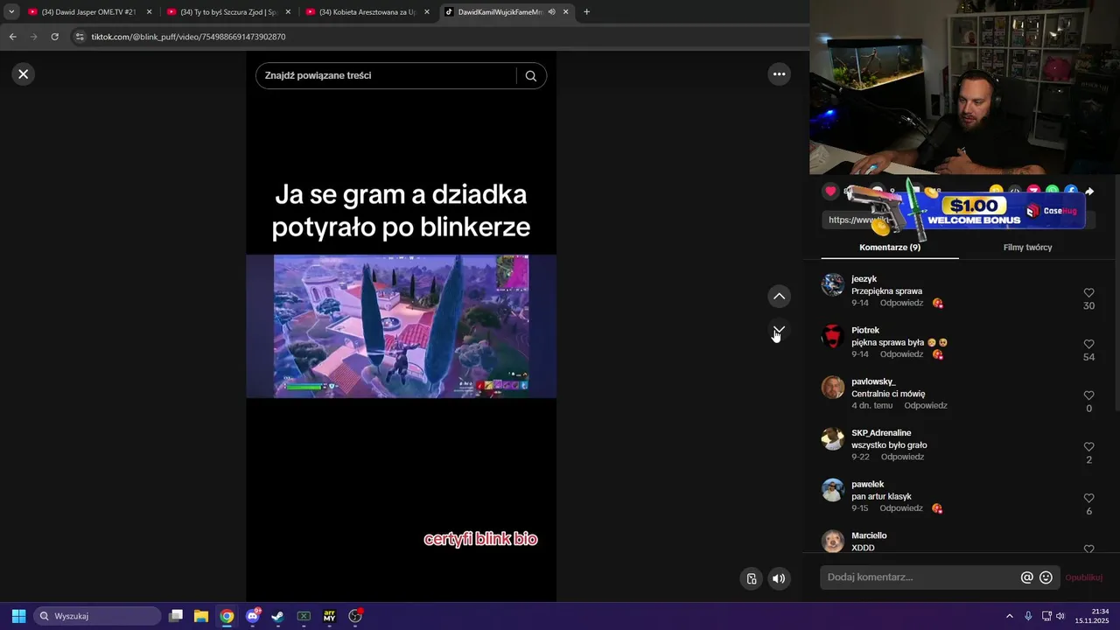
Task: Reply to pavlowsky_ comment via Odpowiedz
Action: pos(926,406)
